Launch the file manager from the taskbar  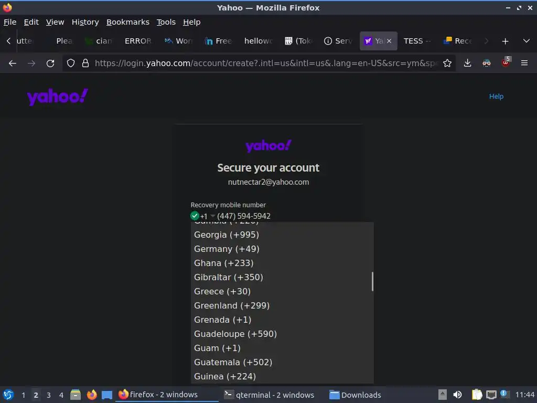(76, 395)
